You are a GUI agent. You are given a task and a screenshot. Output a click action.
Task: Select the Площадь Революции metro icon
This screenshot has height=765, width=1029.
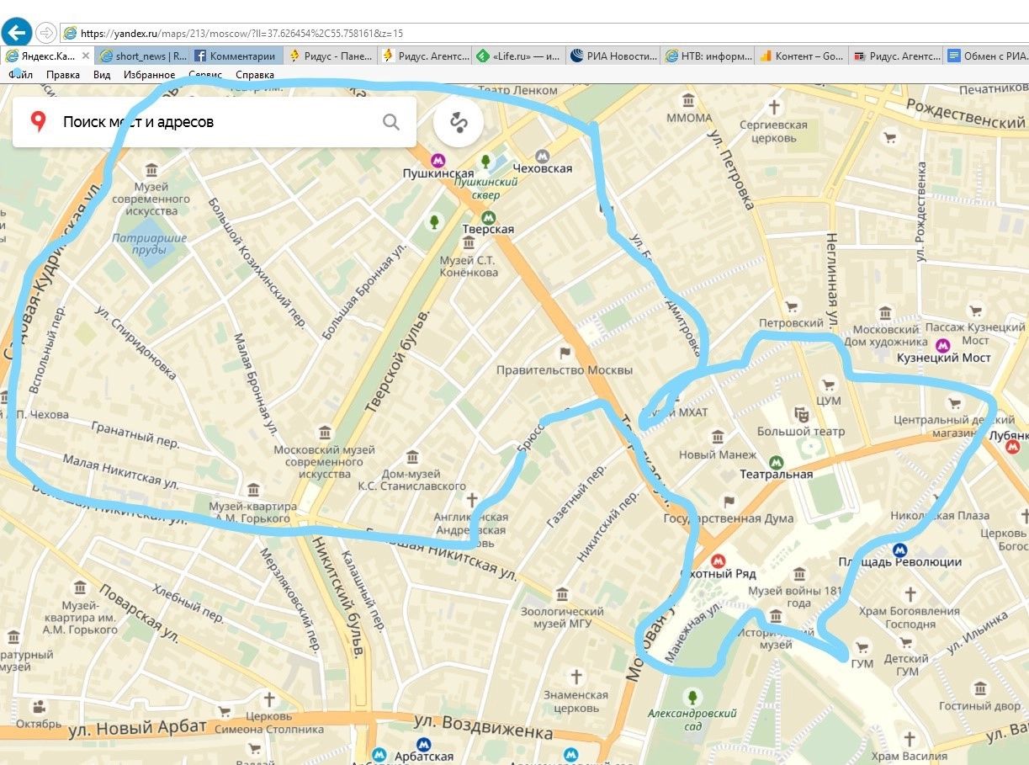point(899,550)
